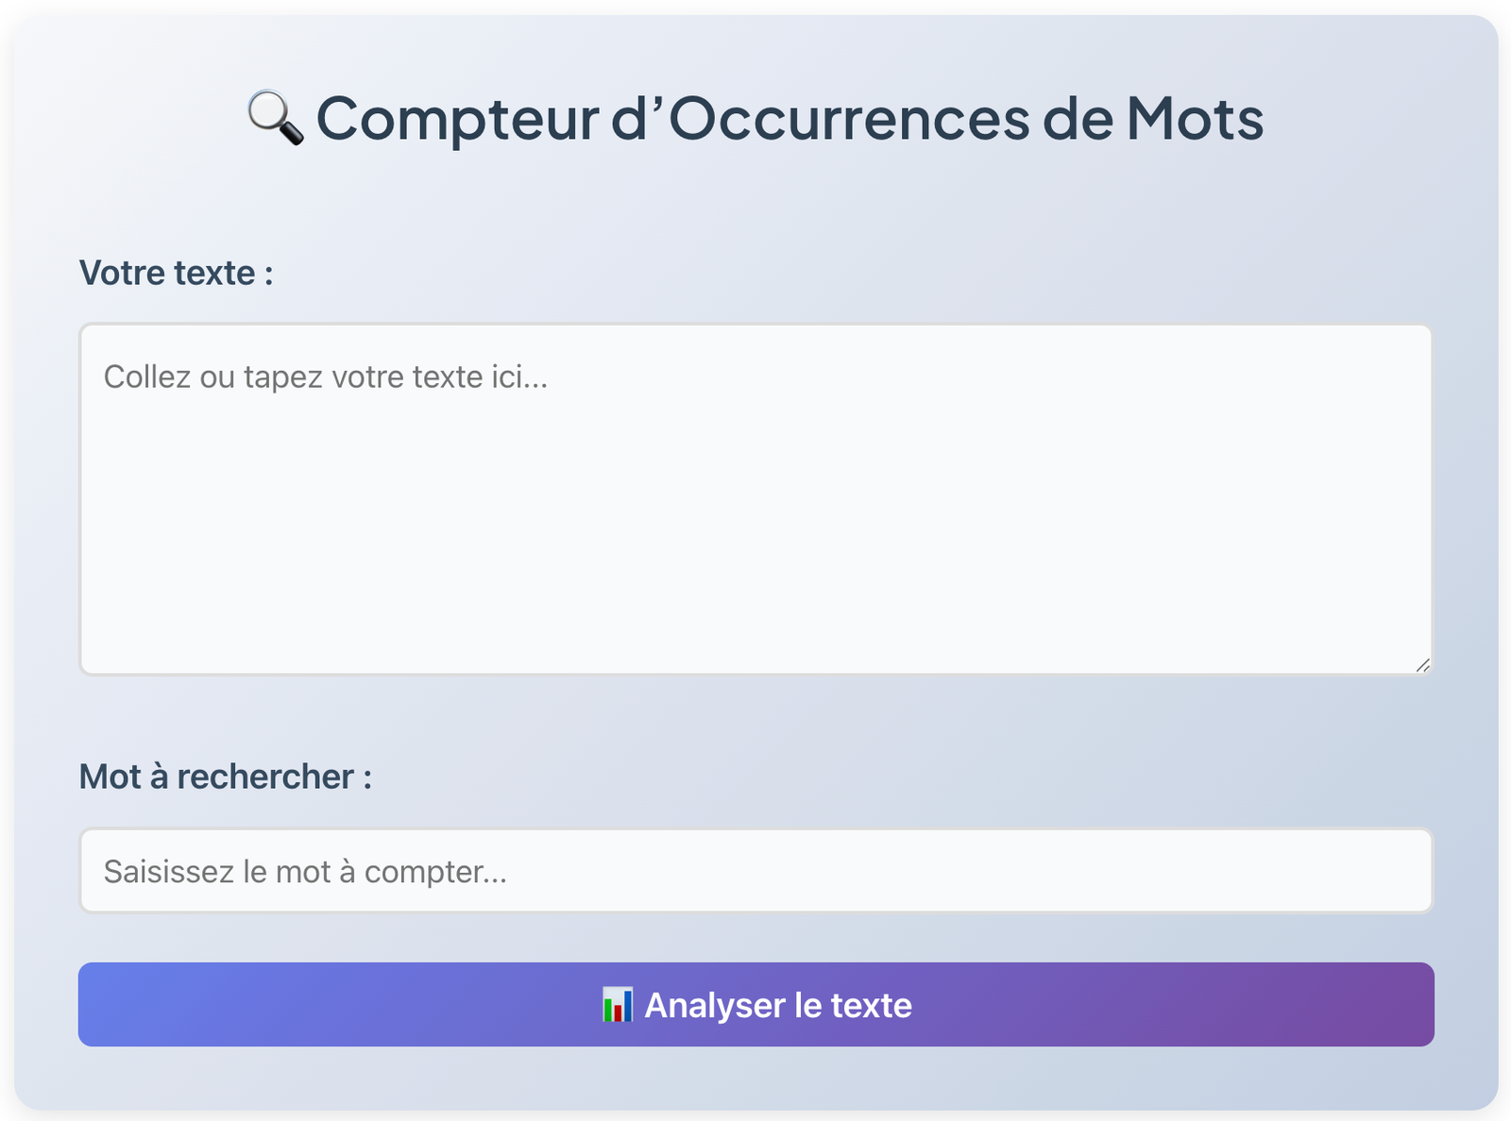Click the placeholder 'Collez ou tapez votre texte ici...'
This screenshot has height=1121, width=1511.
pyautogui.click(x=326, y=376)
